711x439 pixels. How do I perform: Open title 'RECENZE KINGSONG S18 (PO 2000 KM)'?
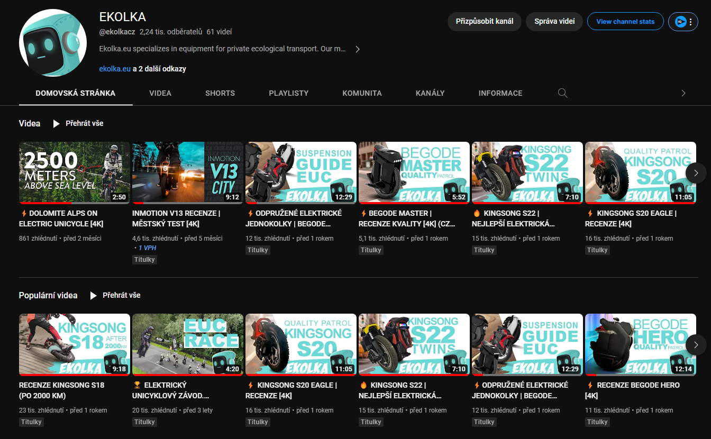62,390
